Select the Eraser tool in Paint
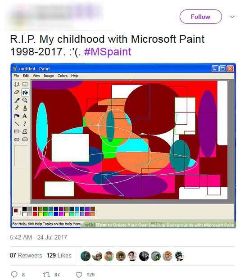This screenshot has width=249, height=280. [x=17, y=92]
